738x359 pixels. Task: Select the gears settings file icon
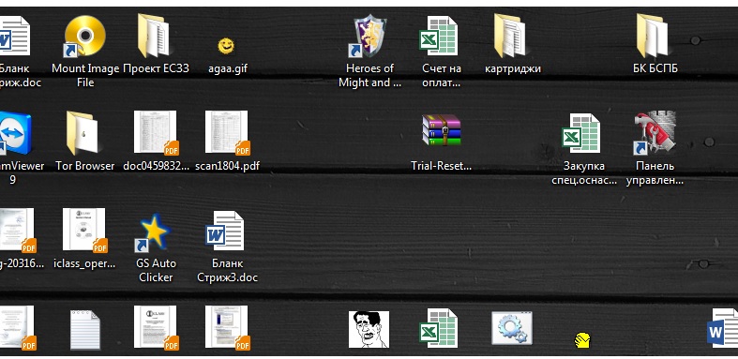[512, 328]
